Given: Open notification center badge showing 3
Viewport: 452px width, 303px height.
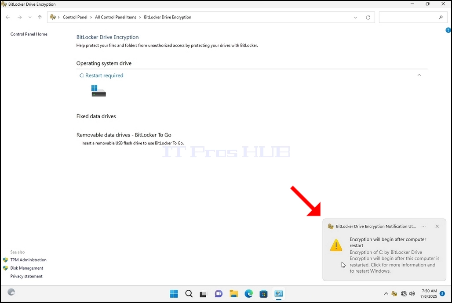Looking at the screenshot, I should pos(442,294).
